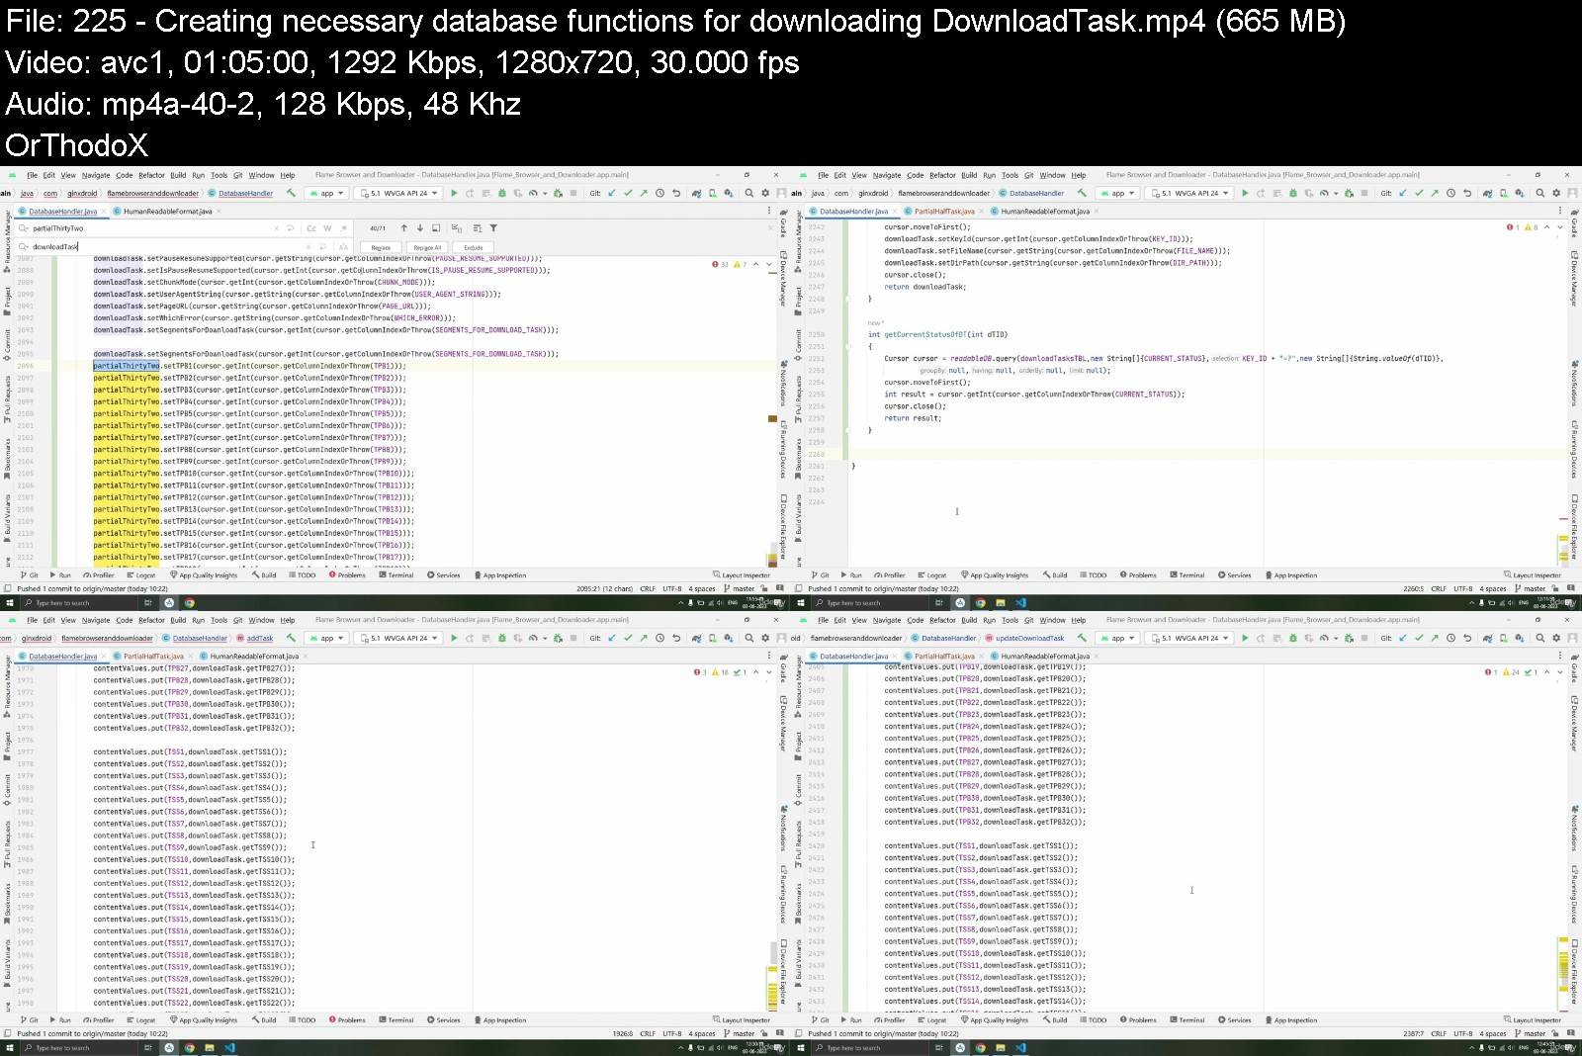Open app configuration dropdown in bottom-left window

click(326, 638)
